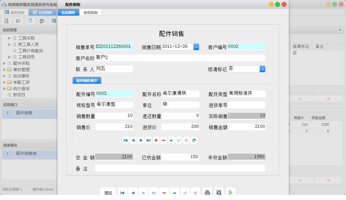346x200 pixels.
Task: Open the data list icon in the toolbar
Action: click(18, 20)
